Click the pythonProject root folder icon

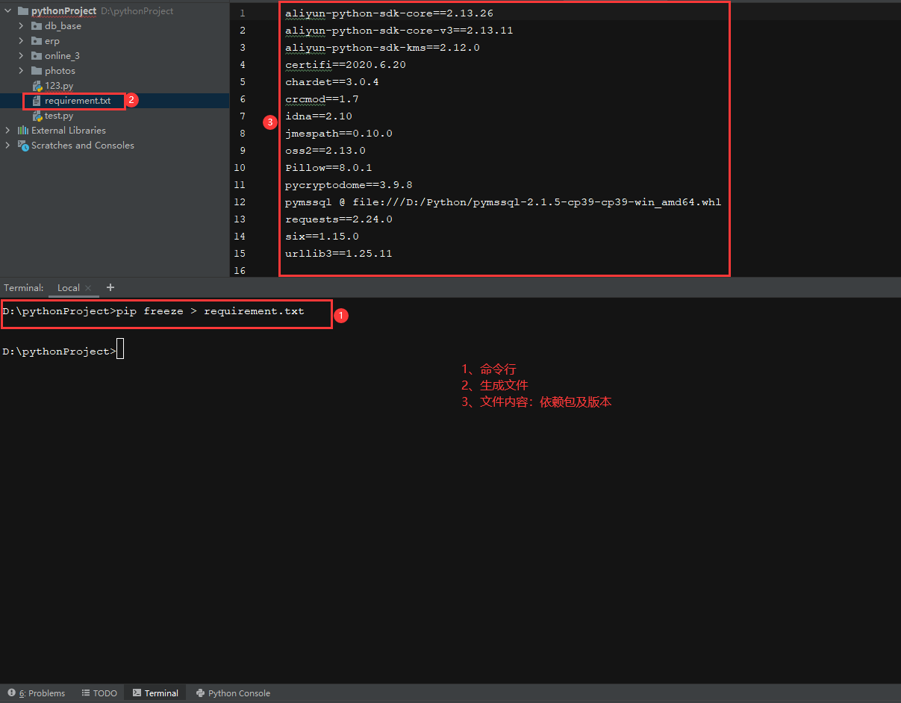[x=22, y=11]
